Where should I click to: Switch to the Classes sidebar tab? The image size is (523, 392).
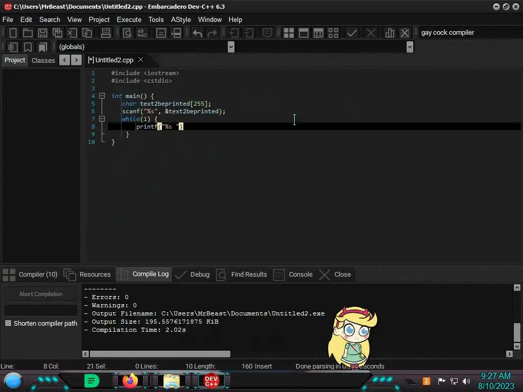click(x=43, y=60)
